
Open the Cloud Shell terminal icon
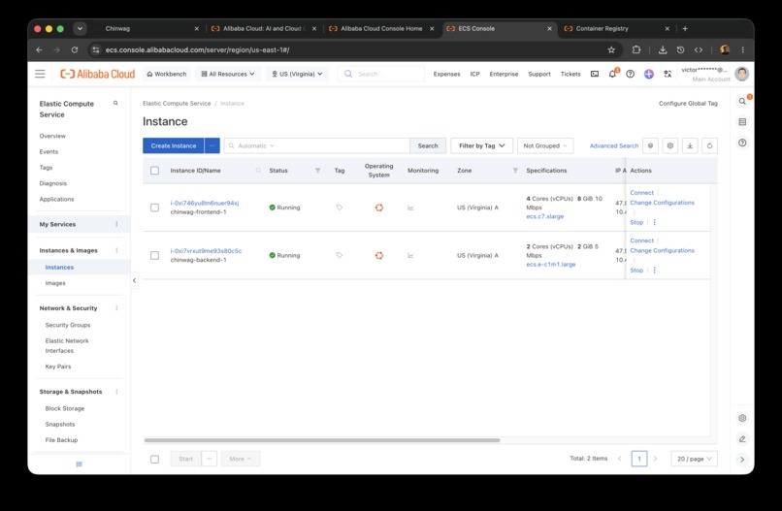tap(595, 74)
